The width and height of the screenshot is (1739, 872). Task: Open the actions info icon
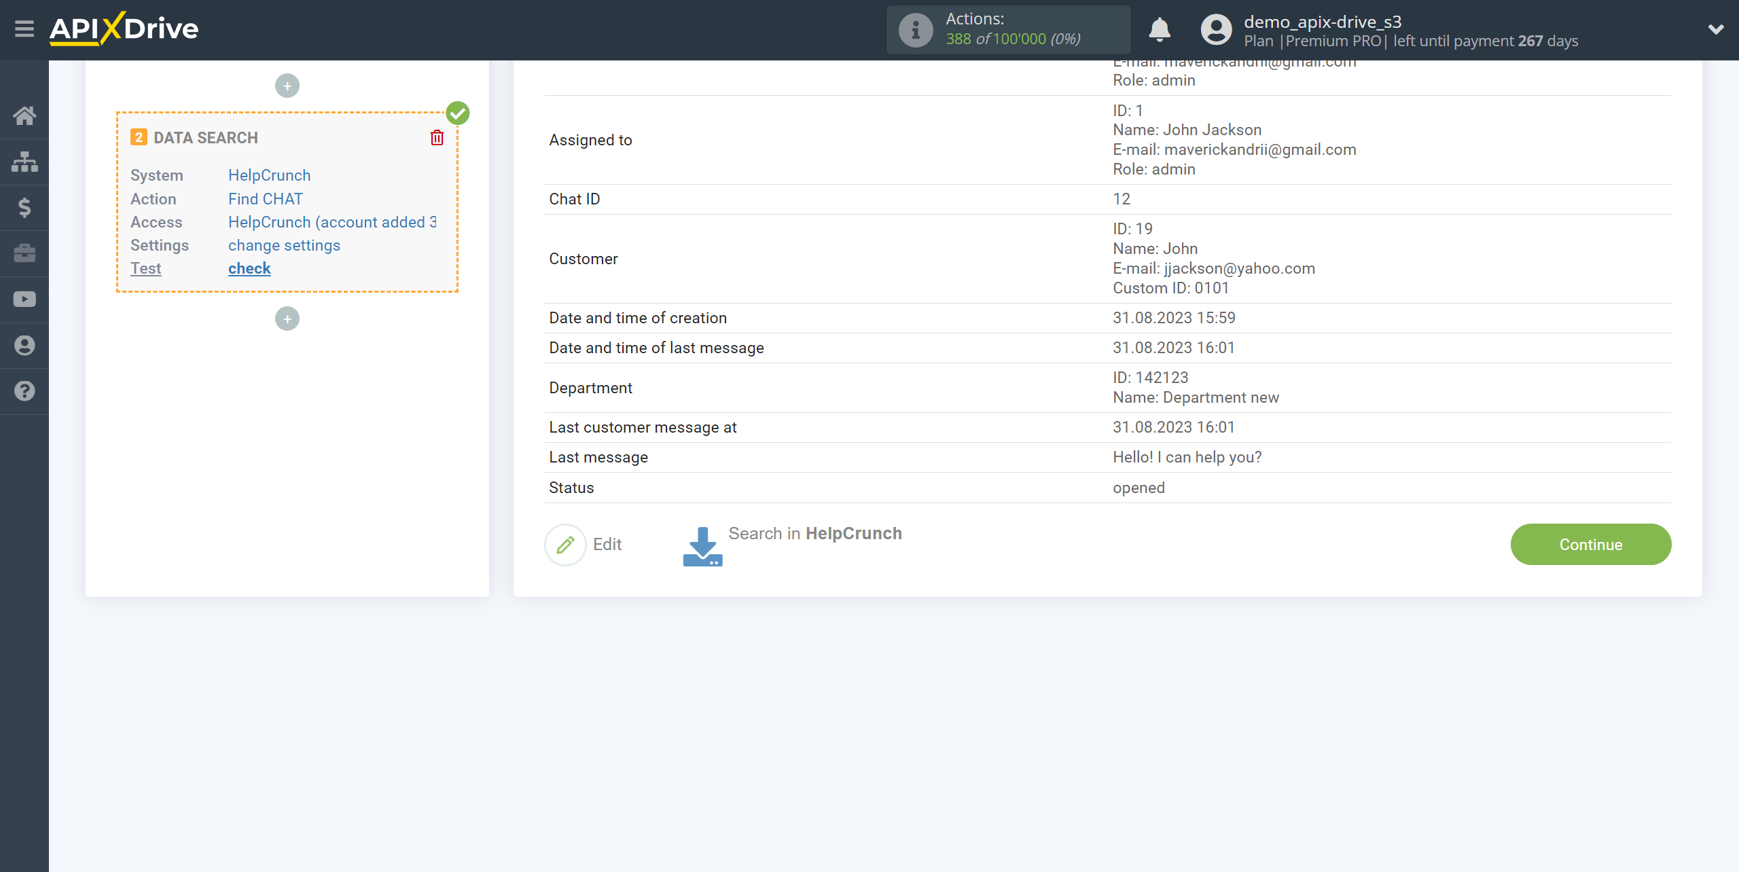pyautogui.click(x=916, y=30)
